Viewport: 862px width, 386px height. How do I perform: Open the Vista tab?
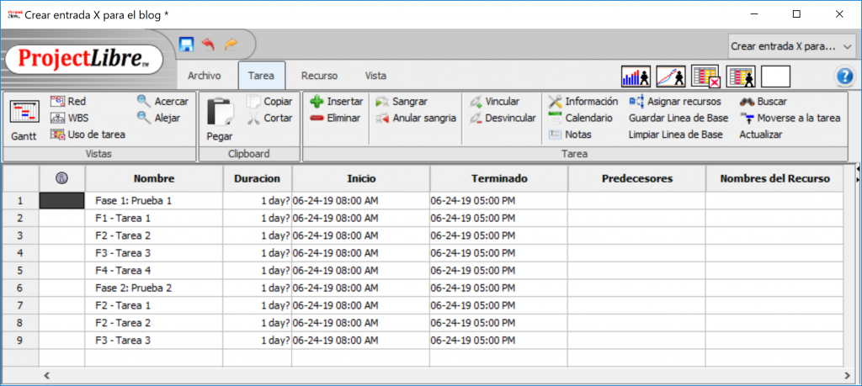(x=375, y=76)
